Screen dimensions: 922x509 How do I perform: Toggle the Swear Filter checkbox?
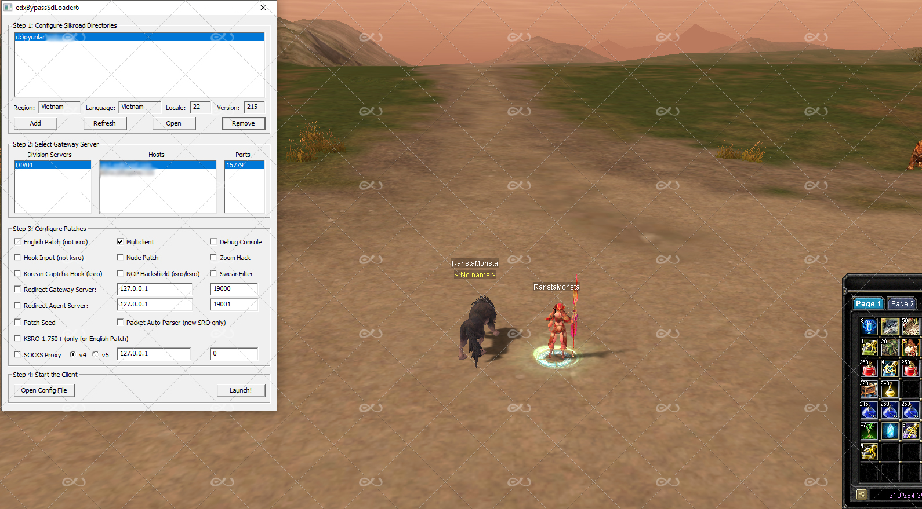[x=213, y=273]
